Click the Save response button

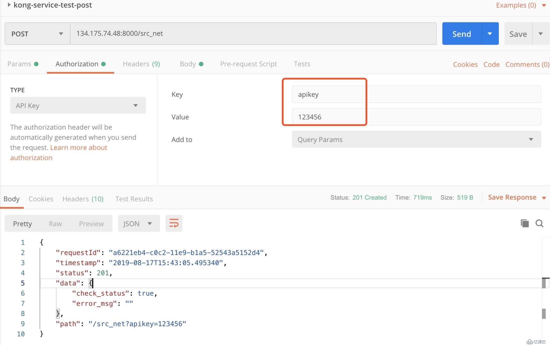[x=512, y=197]
